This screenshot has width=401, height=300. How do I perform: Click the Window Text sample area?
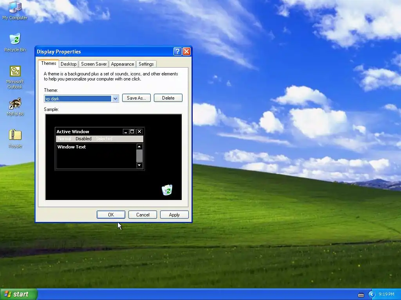pyautogui.click(x=72, y=147)
